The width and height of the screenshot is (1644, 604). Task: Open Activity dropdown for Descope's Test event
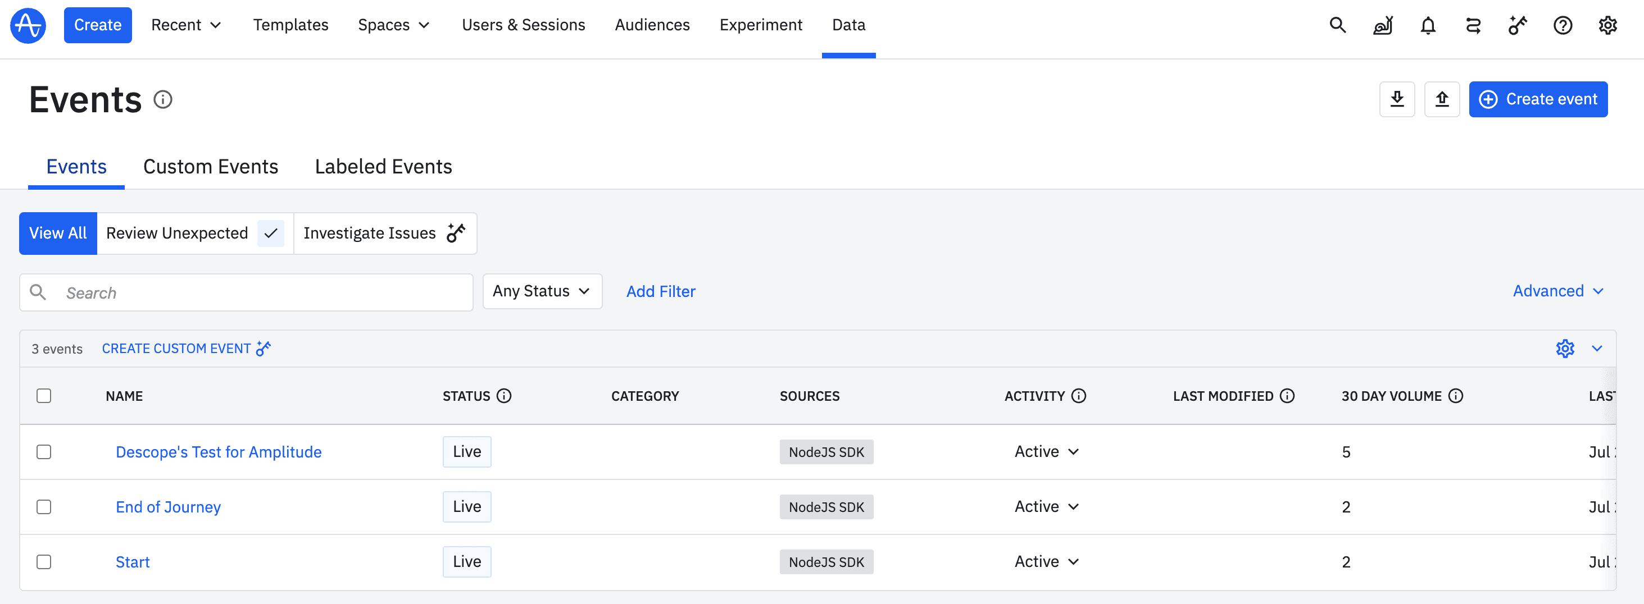coord(1047,451)
